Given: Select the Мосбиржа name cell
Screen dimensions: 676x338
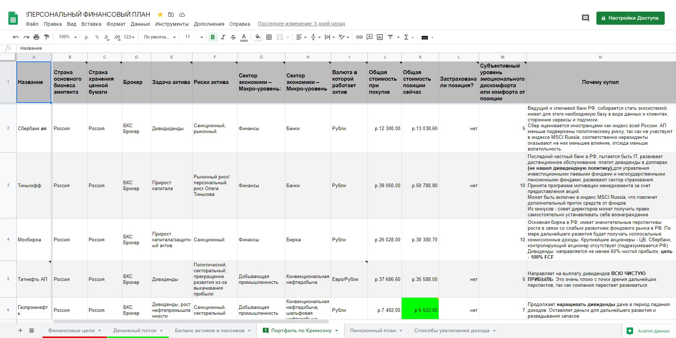Looking at the screenshot, I should 33,240.
